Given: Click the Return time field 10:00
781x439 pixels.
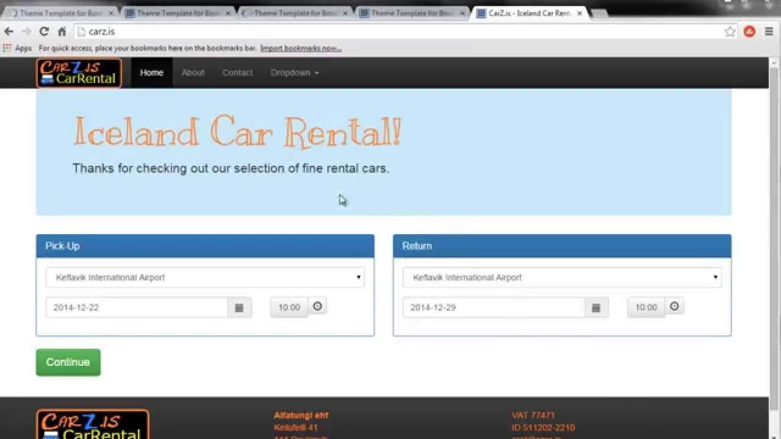Looking at the screenshot, I should click(x=646, y=307).
